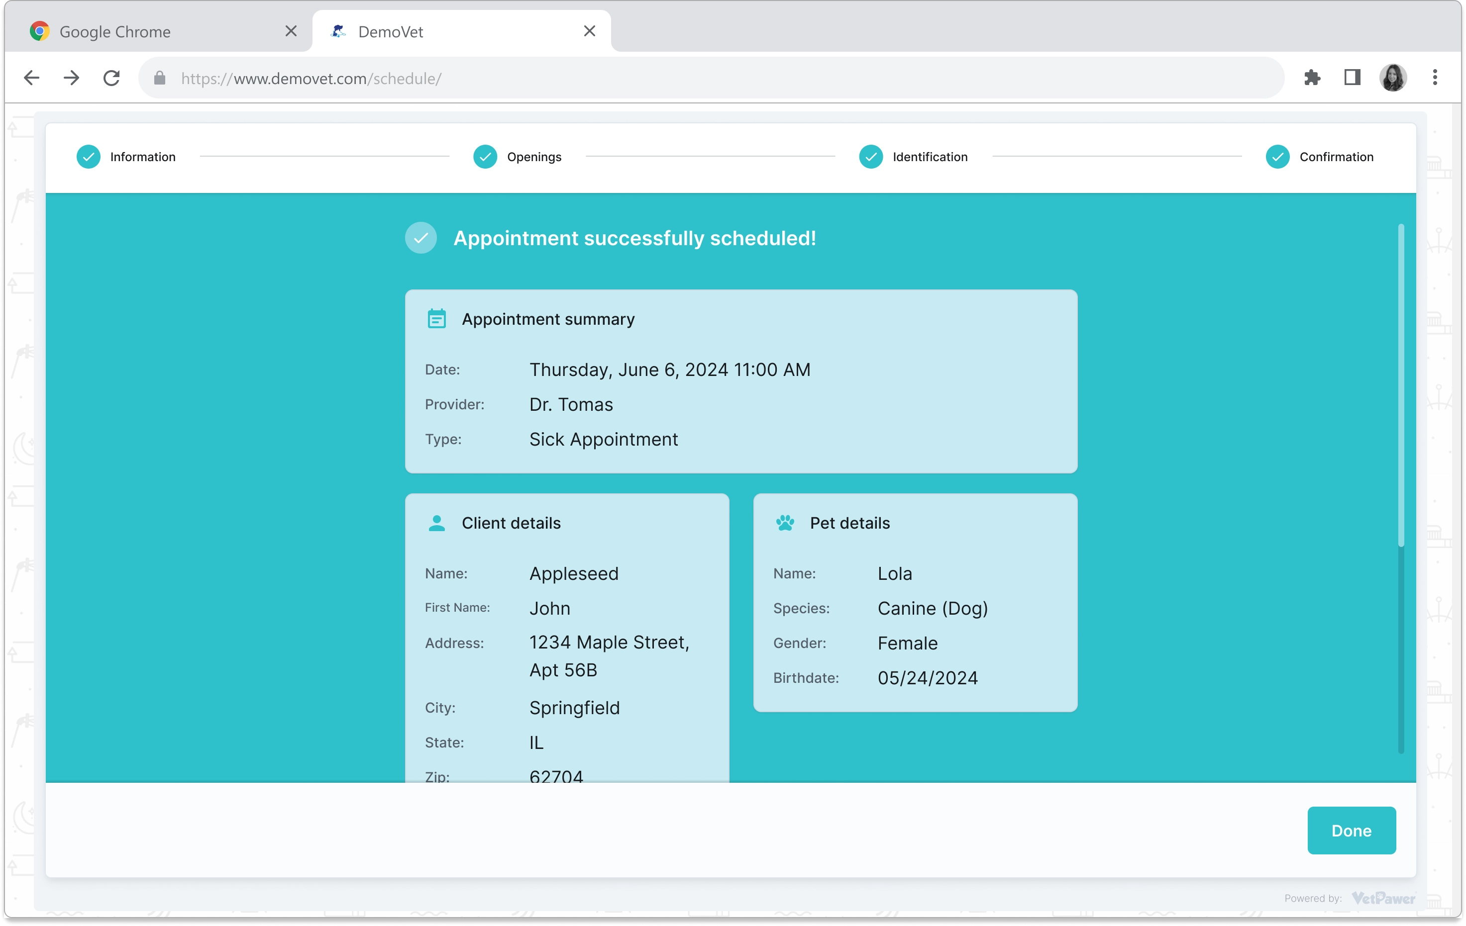The image size is (1466, 926).
Task: Click client last name 'Appleseed'
Action: [573, 574]
